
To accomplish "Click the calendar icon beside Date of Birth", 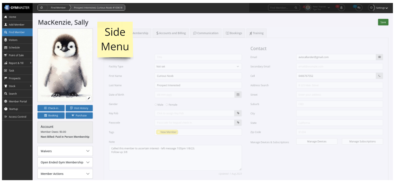I will click(238, 95).
